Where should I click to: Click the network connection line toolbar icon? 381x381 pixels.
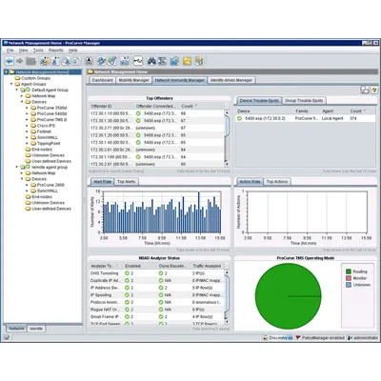(x=138, y=61)
